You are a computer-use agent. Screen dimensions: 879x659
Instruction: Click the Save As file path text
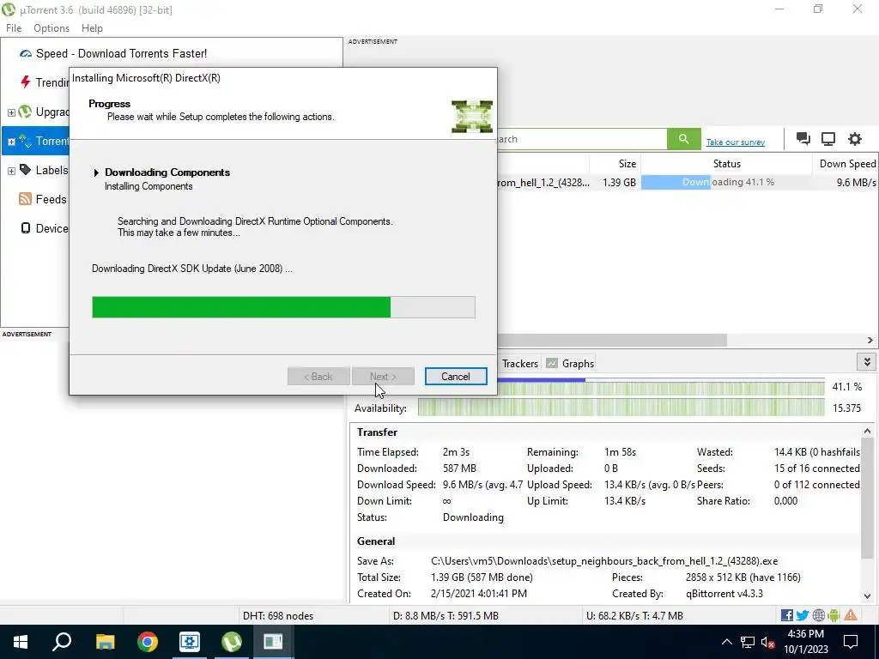click(604, 561)
